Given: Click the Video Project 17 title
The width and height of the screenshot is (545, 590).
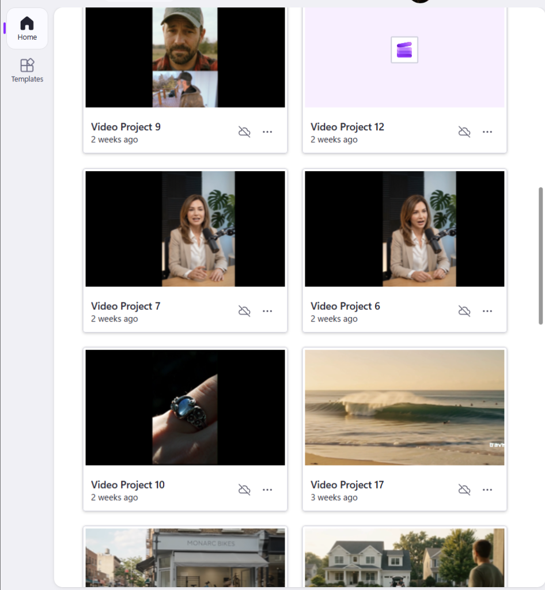Looking at the screenshot, I should tap(347, 485).
